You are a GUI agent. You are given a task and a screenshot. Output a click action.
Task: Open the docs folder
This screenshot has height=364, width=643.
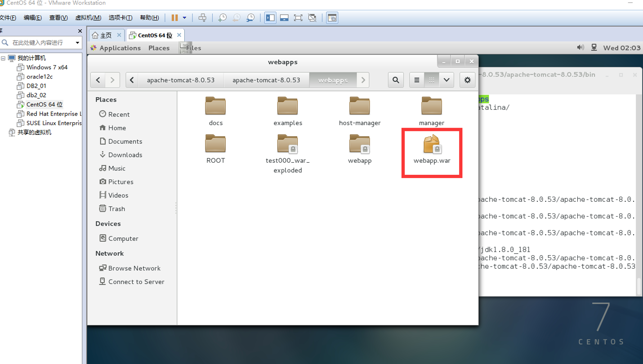[x=215, y=111]
